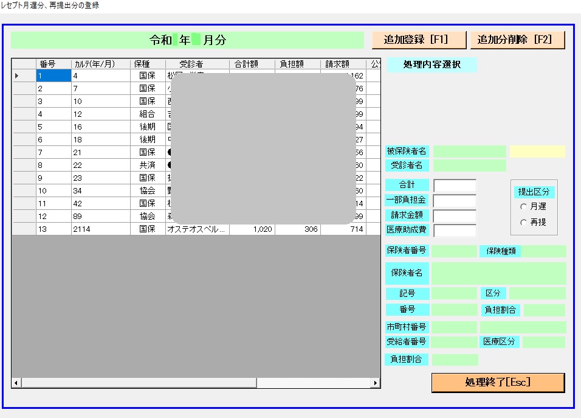Click the yellow field beside 被保険者名
The width and height of the screenshot is (581, 418).
537,152
